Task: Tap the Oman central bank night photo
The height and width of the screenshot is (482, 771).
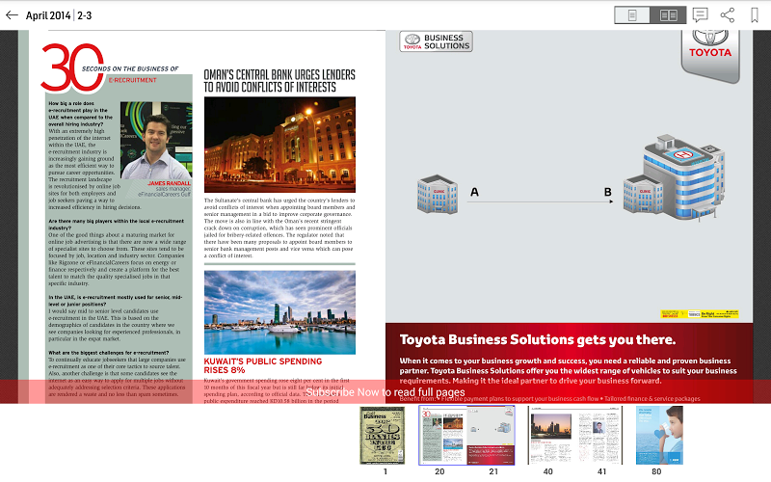Action: [279, 144]
